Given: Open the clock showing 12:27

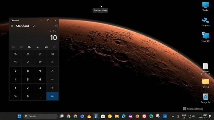Looking at the screenshot, I should pos(202,116).
